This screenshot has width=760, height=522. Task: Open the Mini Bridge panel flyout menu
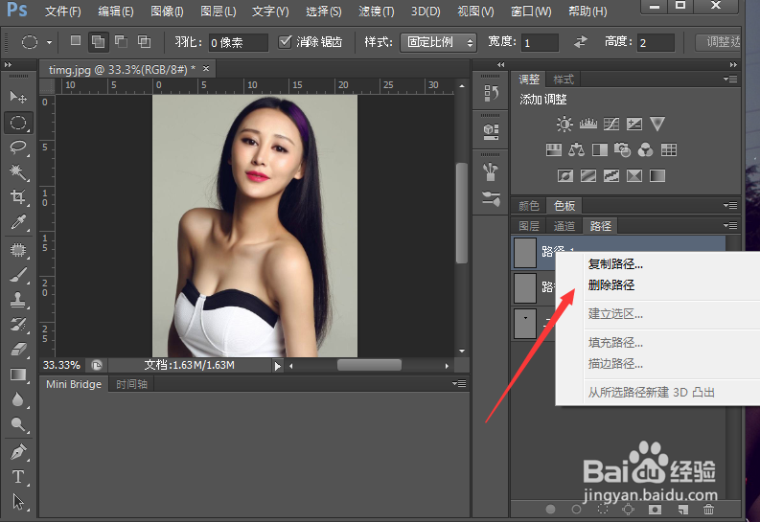coord(459,383)
